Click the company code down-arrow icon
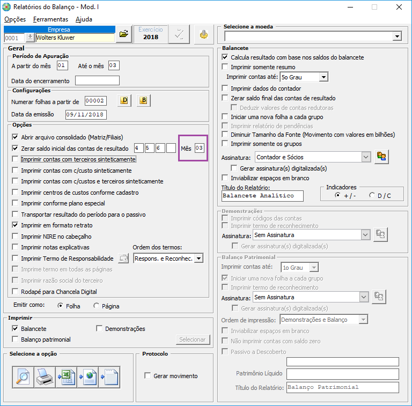This screenshot has height=406, width=412. (30, 38)
